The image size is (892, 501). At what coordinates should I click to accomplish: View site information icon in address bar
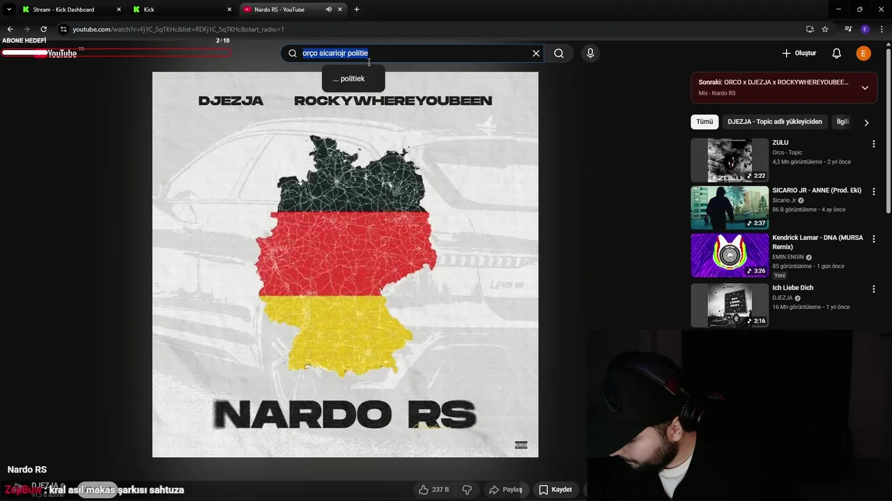(63, 29)
